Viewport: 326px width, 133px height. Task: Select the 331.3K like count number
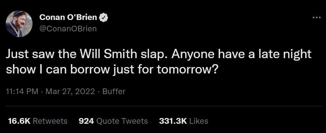(173, 121)
